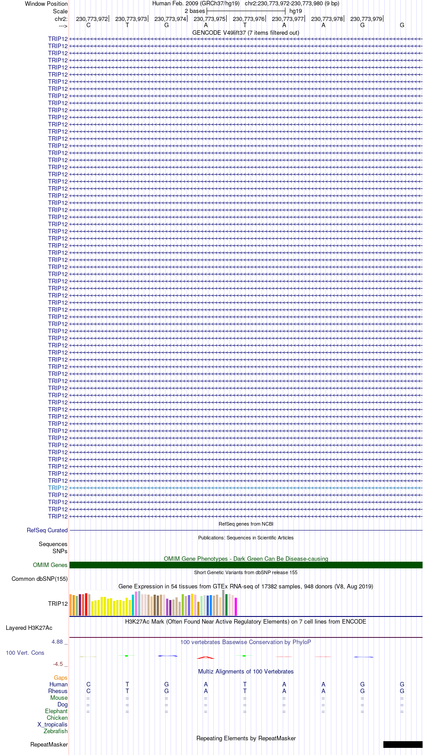The image size is (423, 755).
Task: Click the 4.88 PhyloP upper scale value
Action: point(57,641)
